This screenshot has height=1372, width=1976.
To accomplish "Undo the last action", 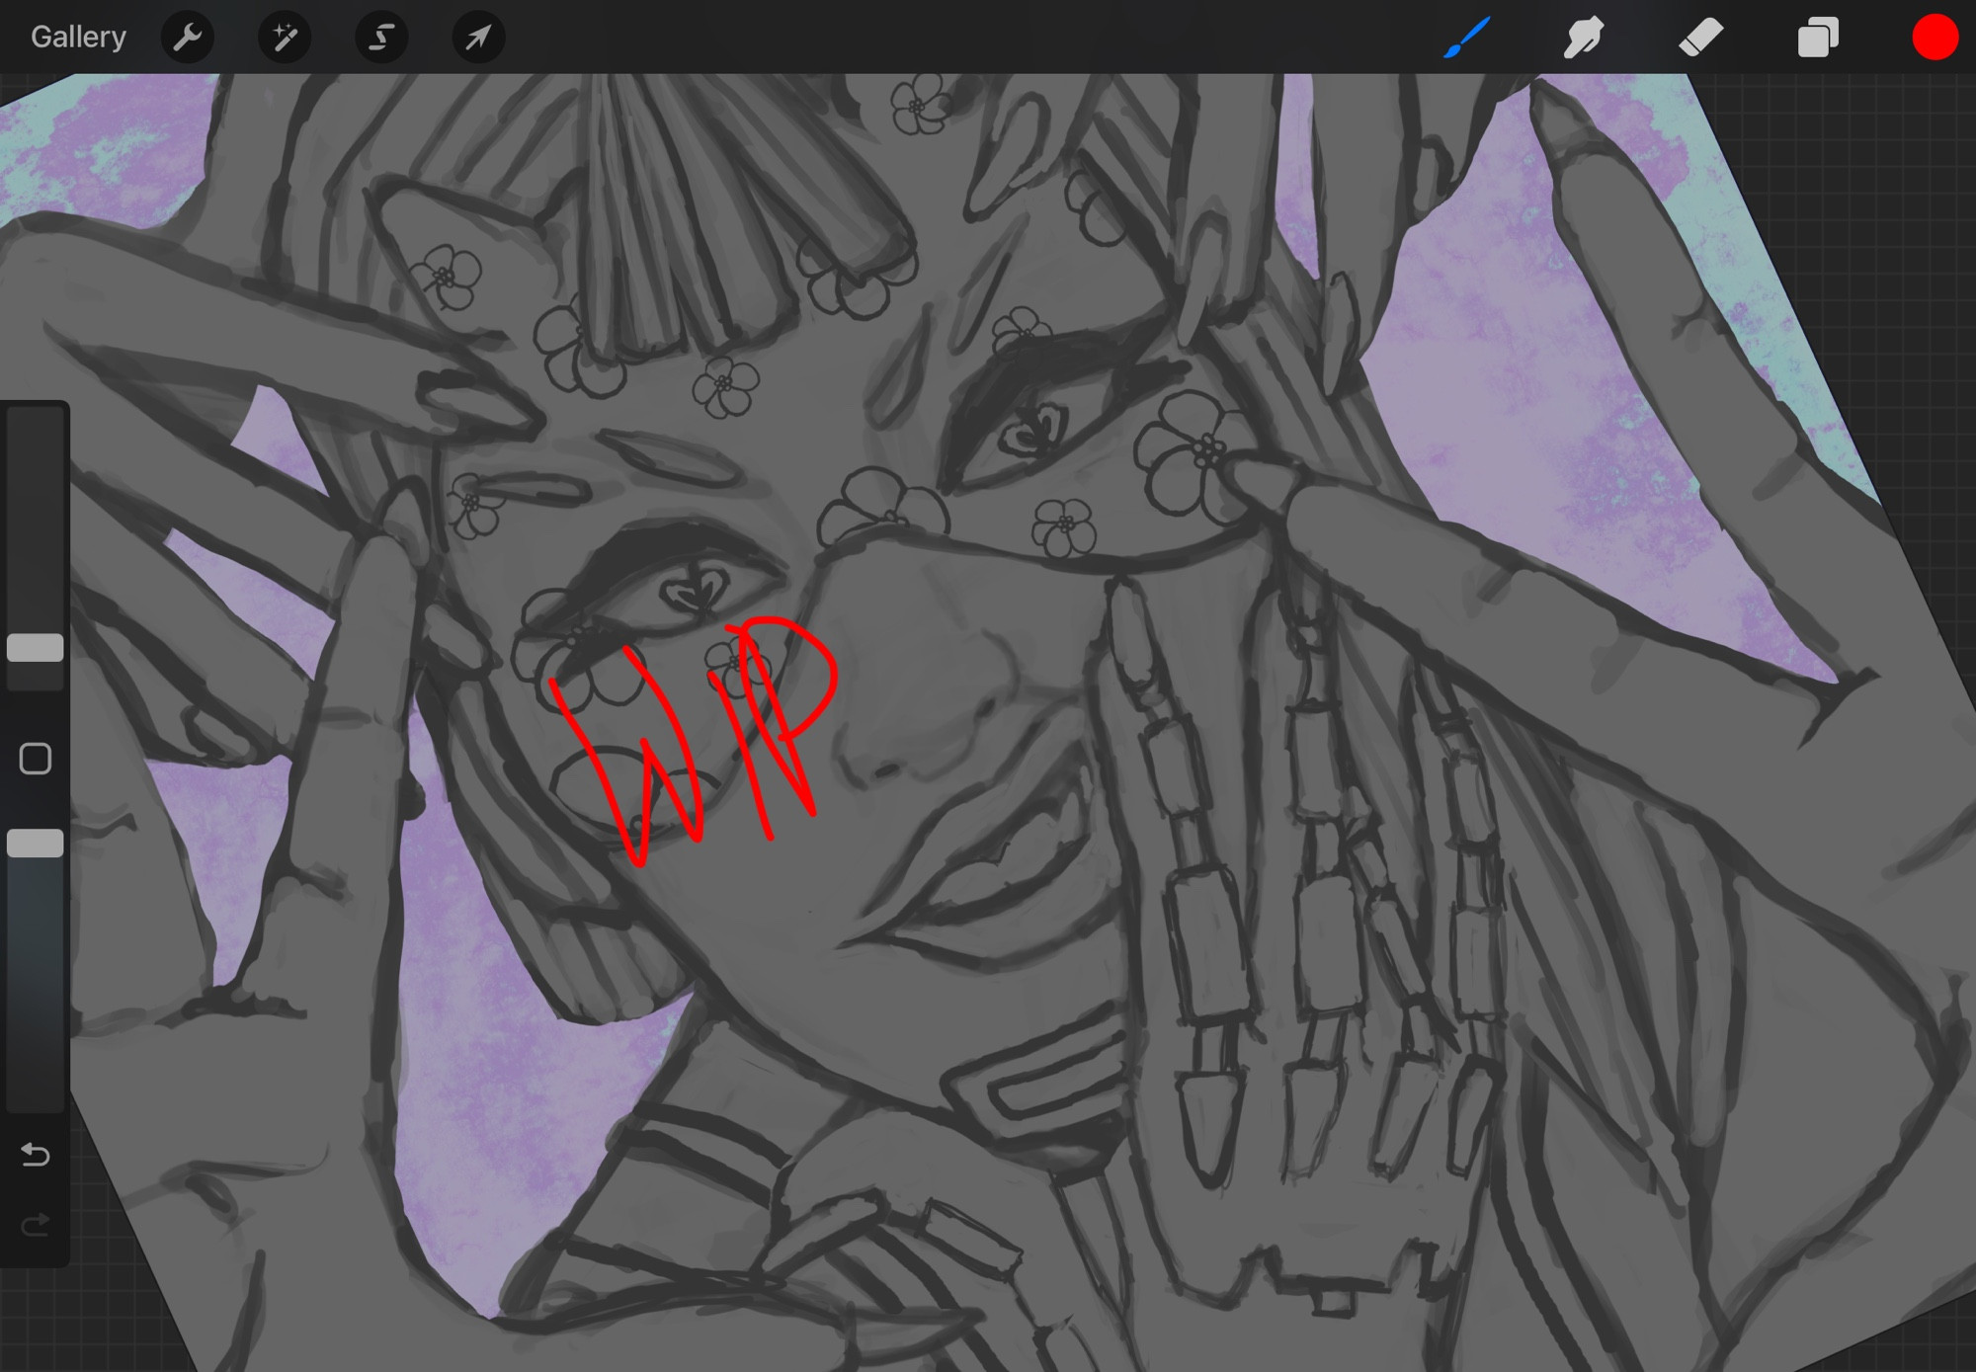I will pos(36,1154).
